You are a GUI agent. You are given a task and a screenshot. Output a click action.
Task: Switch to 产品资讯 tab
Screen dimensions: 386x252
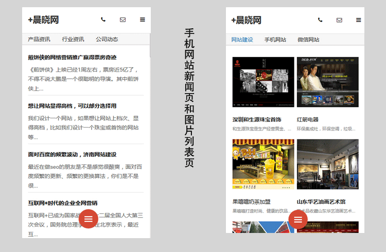click(x=39, y=39)
